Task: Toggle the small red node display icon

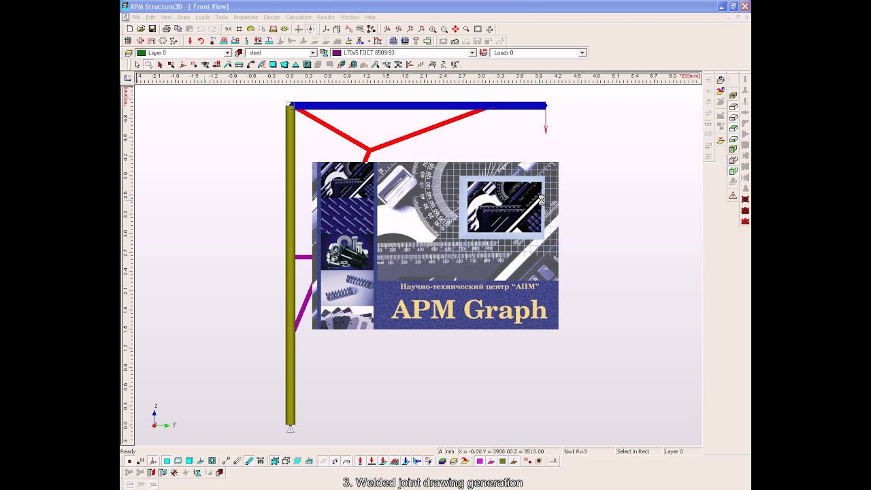Action: tap(129, 461)
